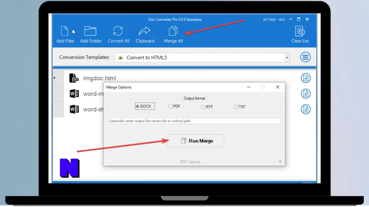This screenshot has height=207, width=369.
Task: Choose PDF output format
Action: [x=174, y=106]
